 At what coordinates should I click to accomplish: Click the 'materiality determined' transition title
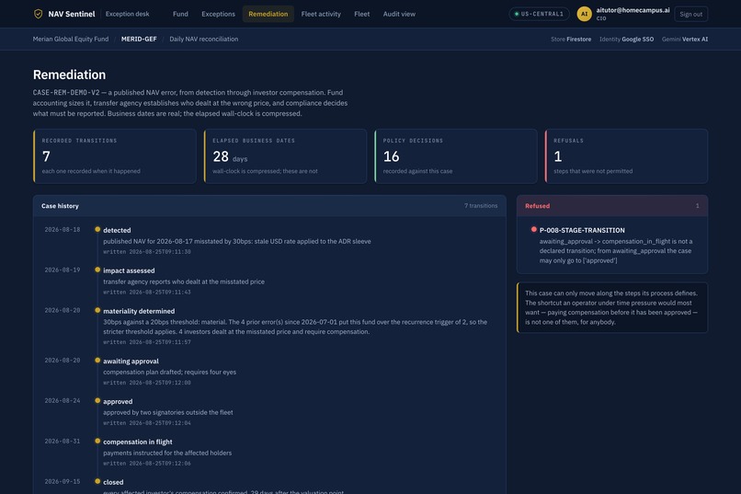pyautogui.click(x=139, y=311)
